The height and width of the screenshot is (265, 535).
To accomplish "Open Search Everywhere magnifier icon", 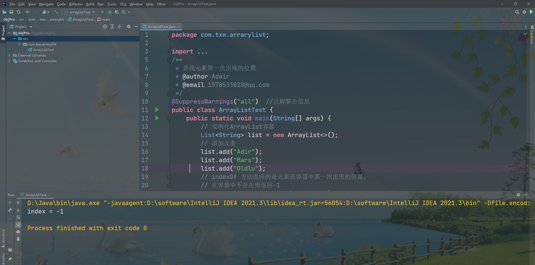I will coord(517,12).
